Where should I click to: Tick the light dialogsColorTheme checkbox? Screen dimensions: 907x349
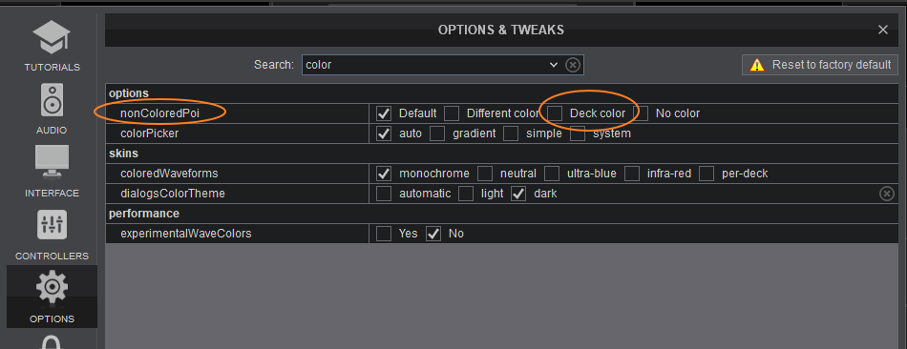pos(466,194)
